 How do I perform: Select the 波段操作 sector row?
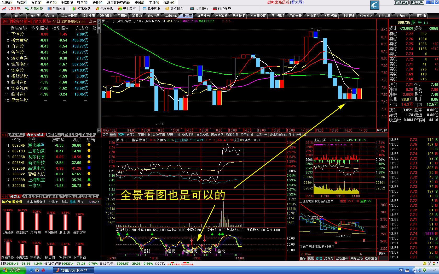49,64
